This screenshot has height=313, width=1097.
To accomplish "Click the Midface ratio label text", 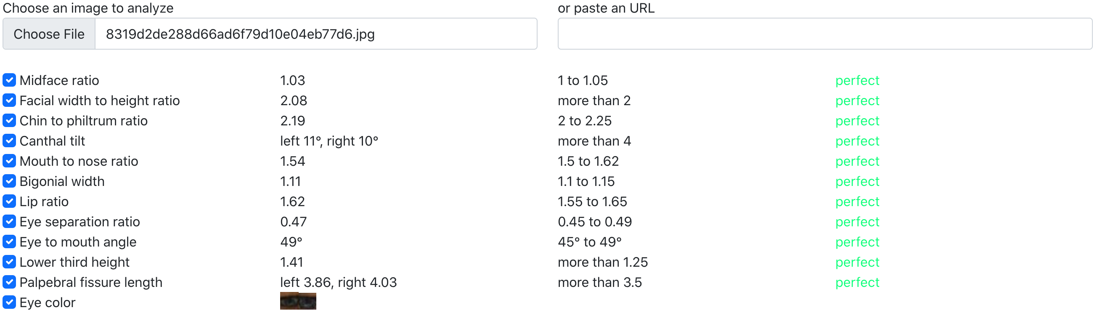I will point(59,80).
